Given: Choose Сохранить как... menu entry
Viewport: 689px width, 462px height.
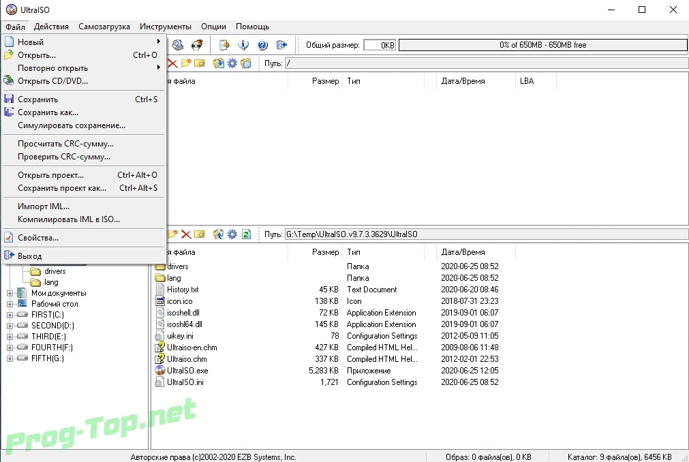Looking at the screenshot, I should (84, 112).
